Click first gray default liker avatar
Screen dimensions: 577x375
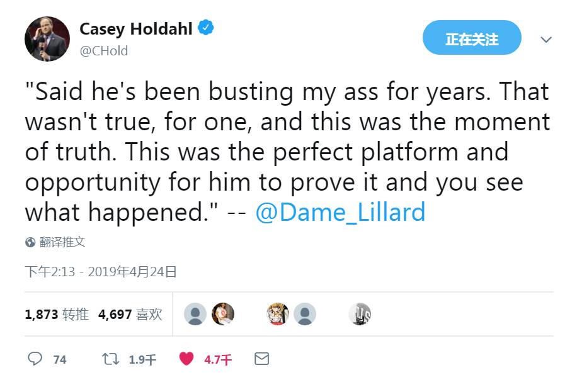point(195,314)
